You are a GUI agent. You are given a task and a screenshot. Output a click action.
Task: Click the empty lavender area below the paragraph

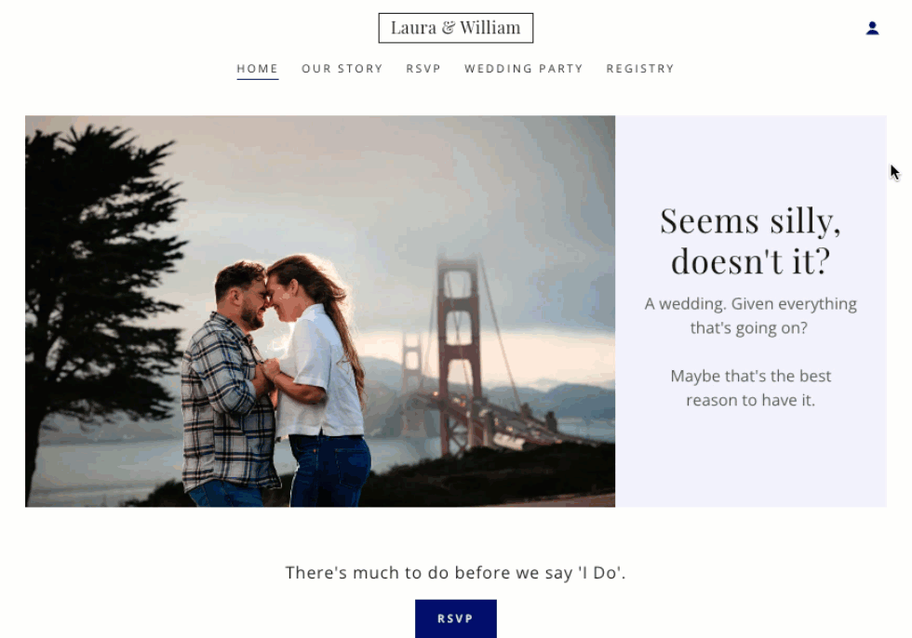[750, 459]
